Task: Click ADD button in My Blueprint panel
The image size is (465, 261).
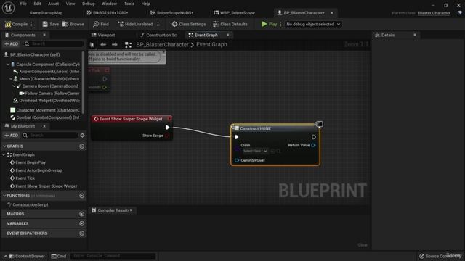Action: [12, 136]
